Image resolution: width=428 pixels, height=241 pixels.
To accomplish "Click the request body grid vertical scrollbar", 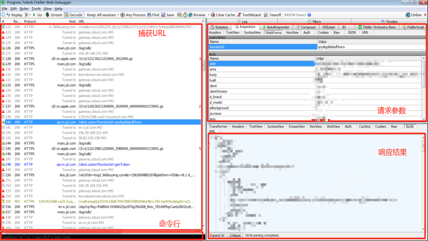I will point(424,88).
